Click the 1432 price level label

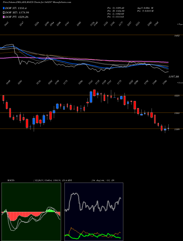pyautogui.click(x=177, y=36)
